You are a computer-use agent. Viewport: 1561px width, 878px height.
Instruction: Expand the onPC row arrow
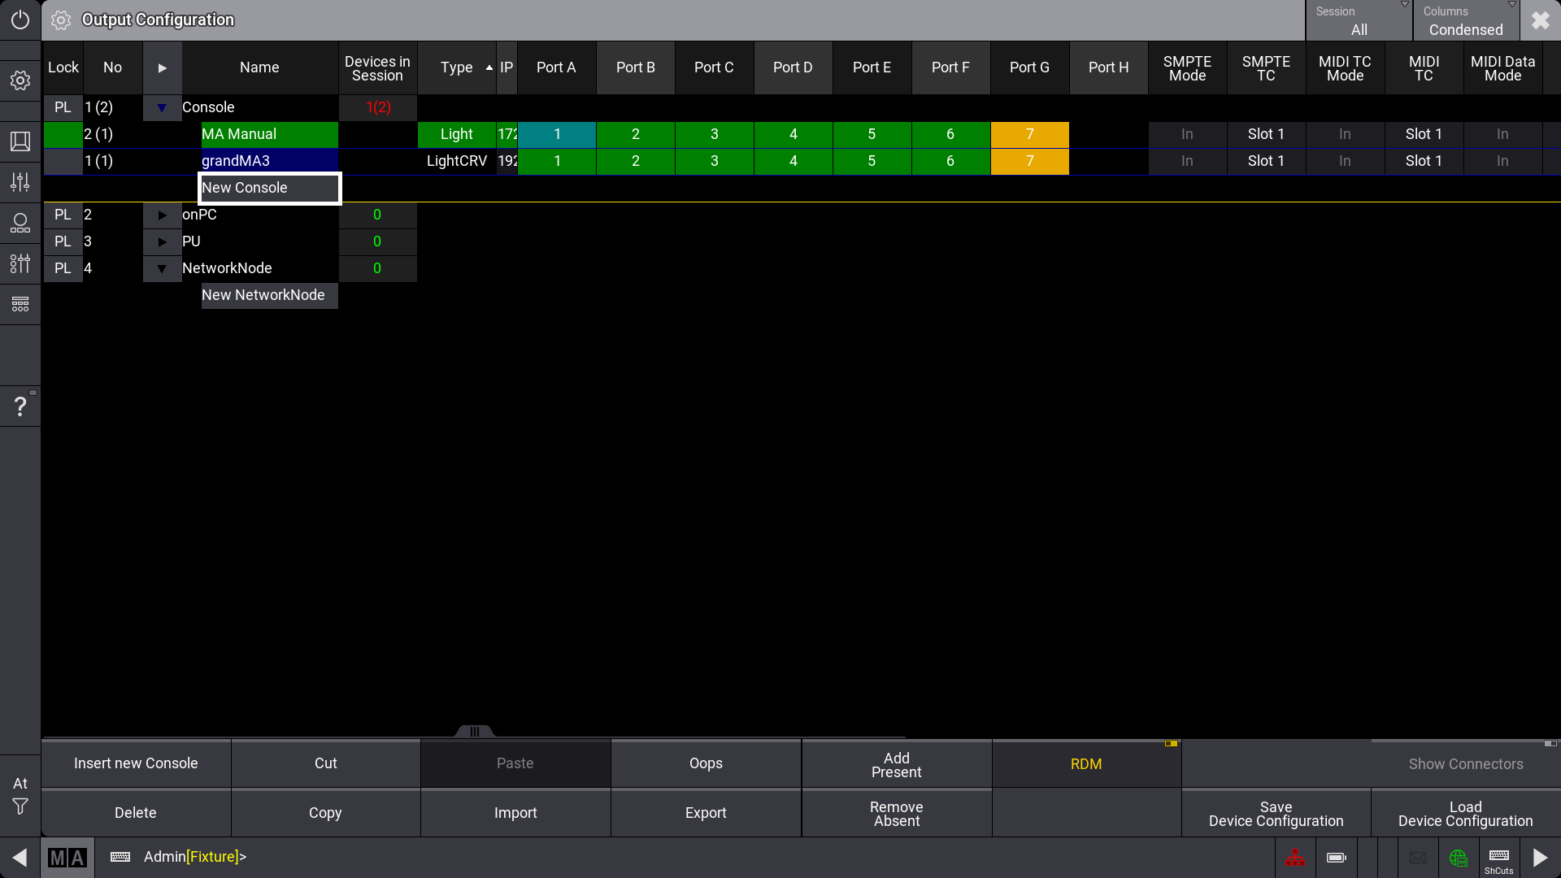pyautogui.click(x=162, y=215)
